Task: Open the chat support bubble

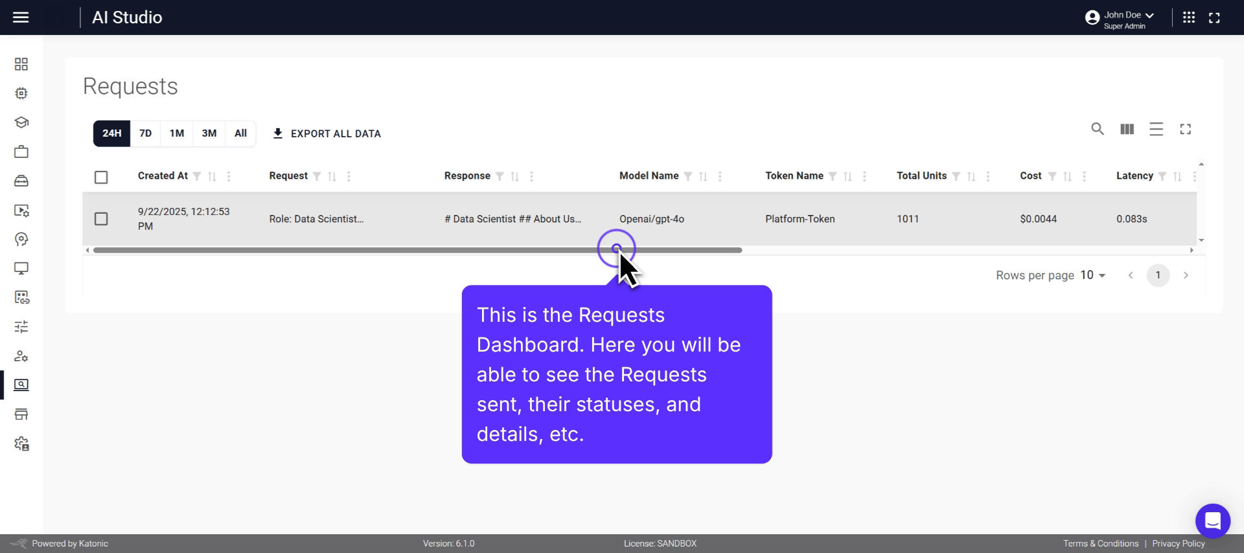Action: [1213, 521]
